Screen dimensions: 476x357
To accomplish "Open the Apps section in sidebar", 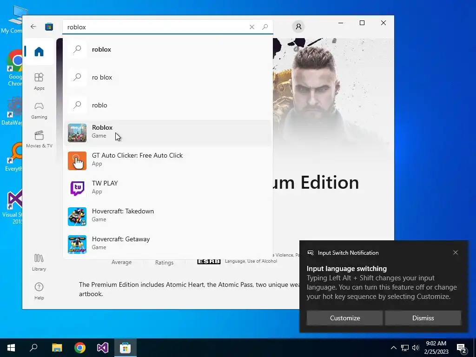I will (x=39, y=81).
